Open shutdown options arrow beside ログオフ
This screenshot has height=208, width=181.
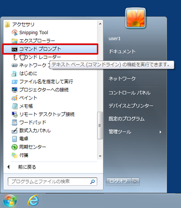135,181
